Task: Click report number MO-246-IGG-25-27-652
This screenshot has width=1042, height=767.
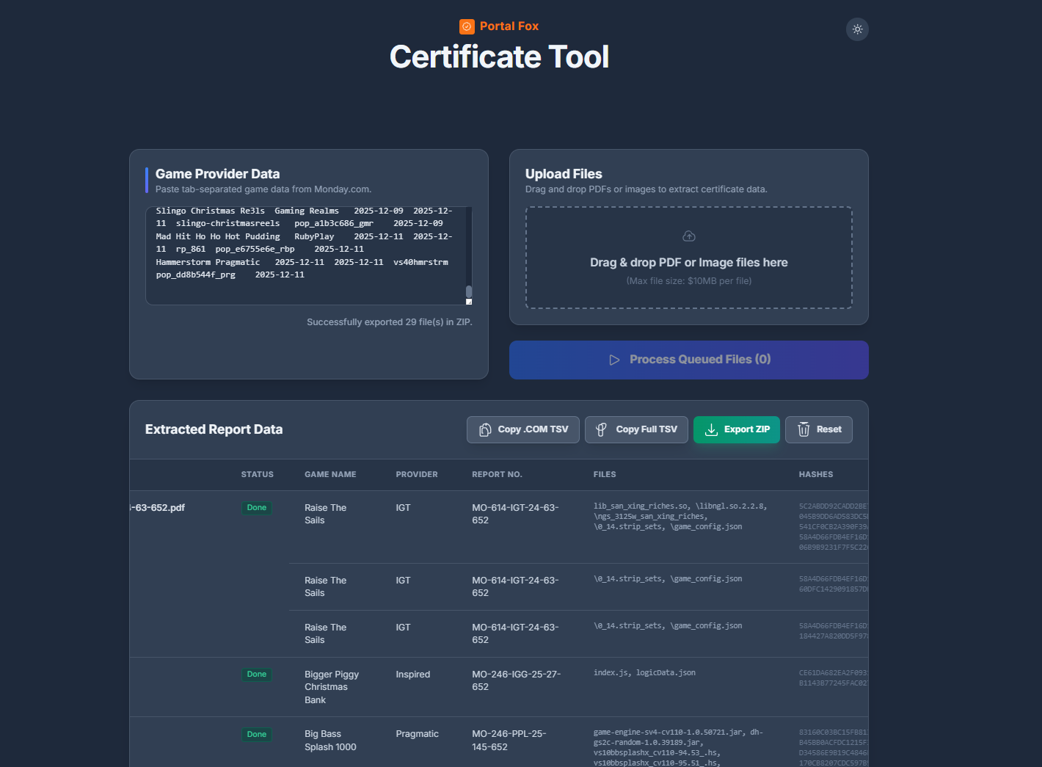Action: (517, 680)
